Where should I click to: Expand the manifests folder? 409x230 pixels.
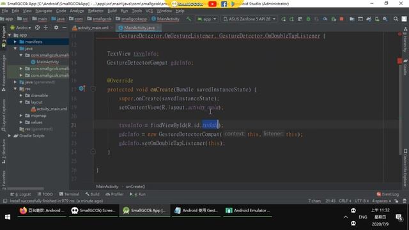(x=15, y=42)
